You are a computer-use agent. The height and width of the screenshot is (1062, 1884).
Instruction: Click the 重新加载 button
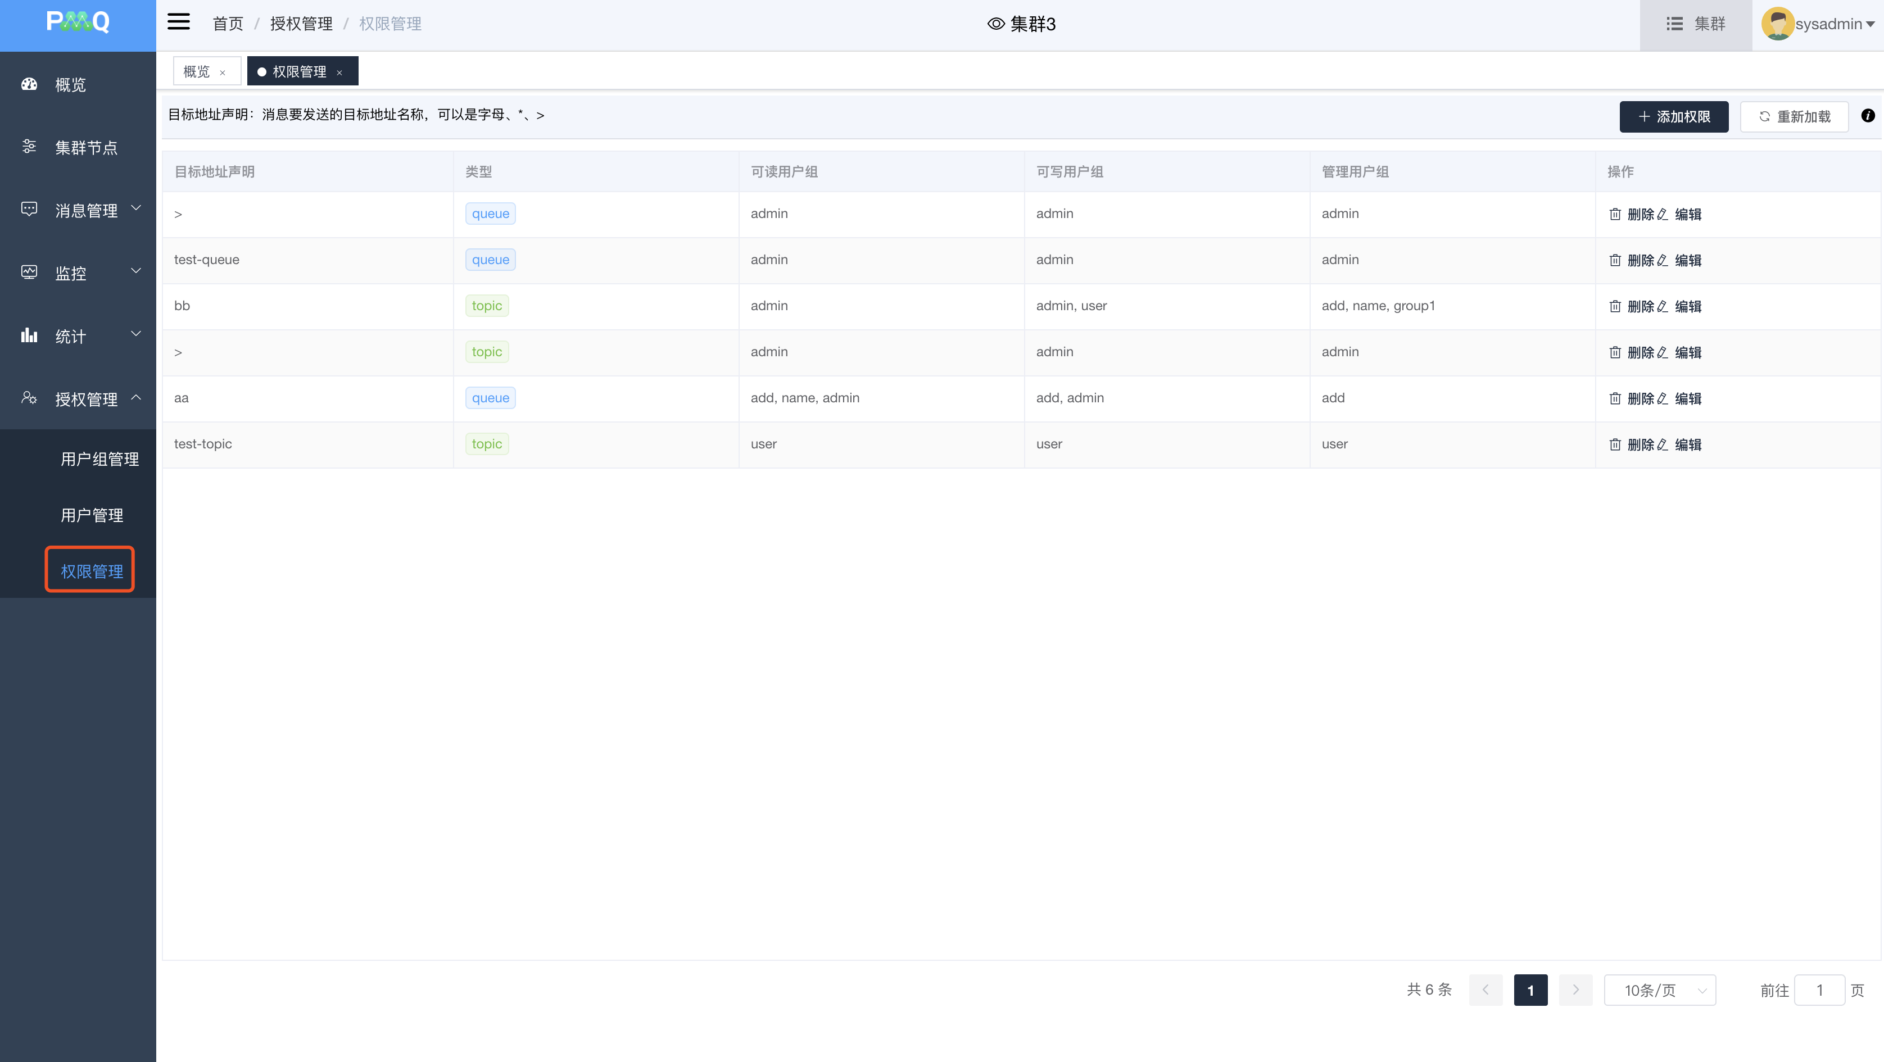1794,117
